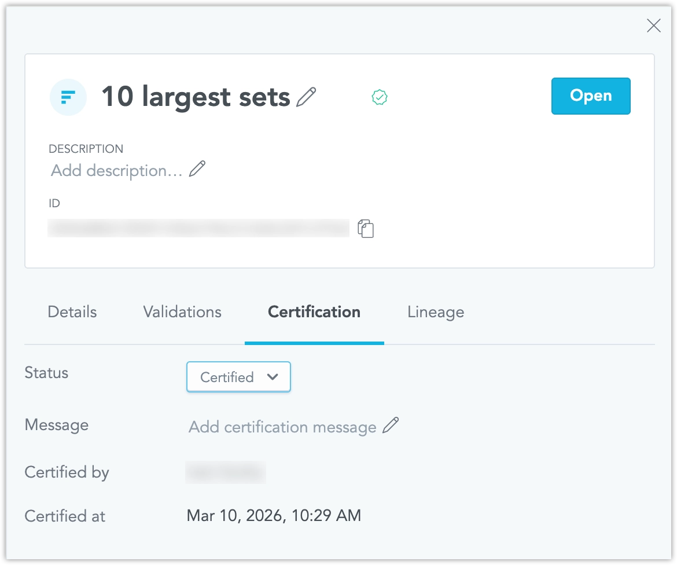Open the Validations tab
Image resolution: width=677 pixels, height=565 pixels.
[x=182, y=312]
